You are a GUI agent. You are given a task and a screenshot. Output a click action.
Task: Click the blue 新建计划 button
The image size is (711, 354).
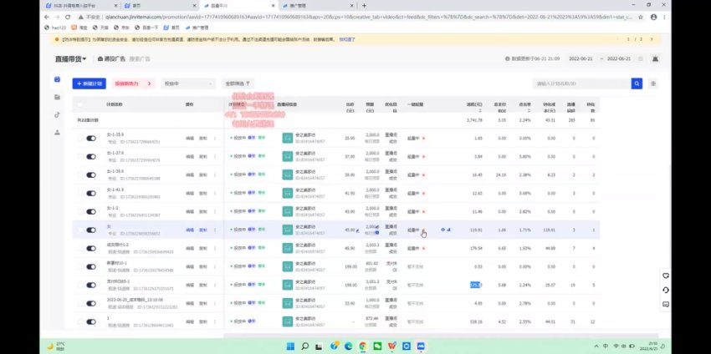[x=89, y=83]
